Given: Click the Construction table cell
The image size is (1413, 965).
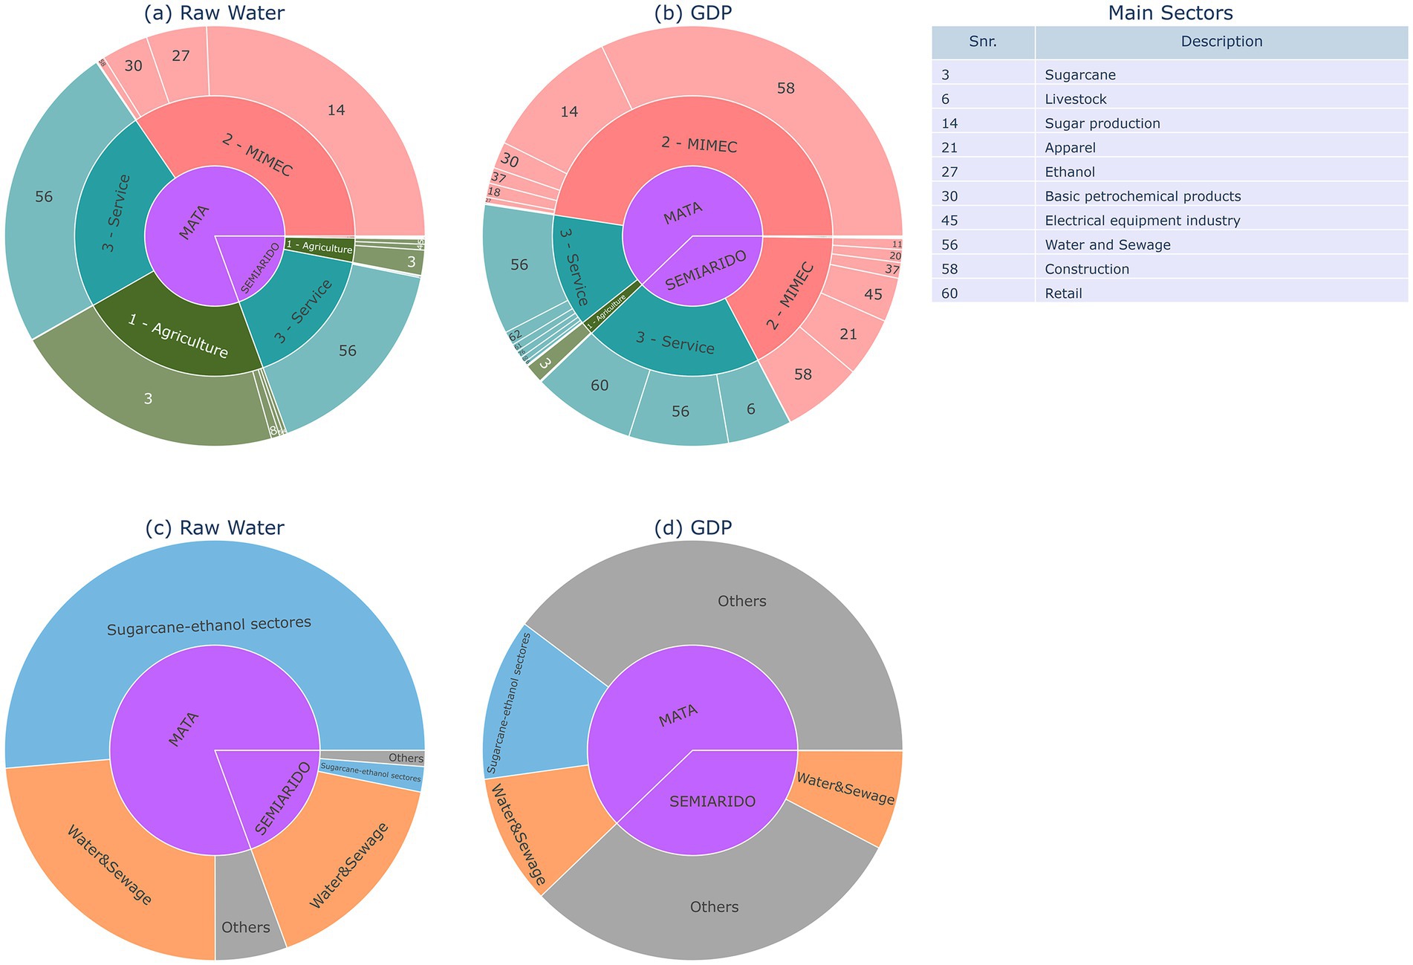Looking at the screenshot, I should click(x=1221, y=269).
